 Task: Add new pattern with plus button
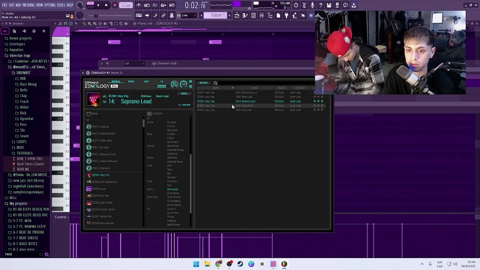[x=229, y=15]
